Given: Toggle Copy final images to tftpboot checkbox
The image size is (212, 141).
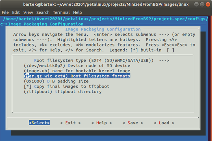Looking at the screenshot, I should (x=27, y=87).
